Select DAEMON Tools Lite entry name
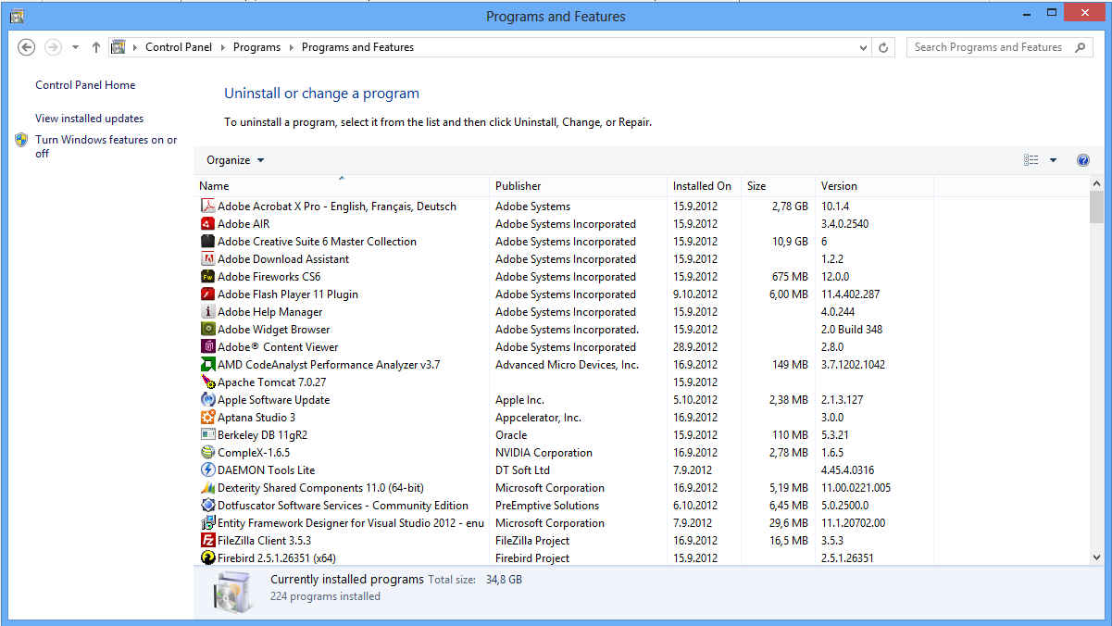Viewport: 1112px width, 626px height. 266,470
